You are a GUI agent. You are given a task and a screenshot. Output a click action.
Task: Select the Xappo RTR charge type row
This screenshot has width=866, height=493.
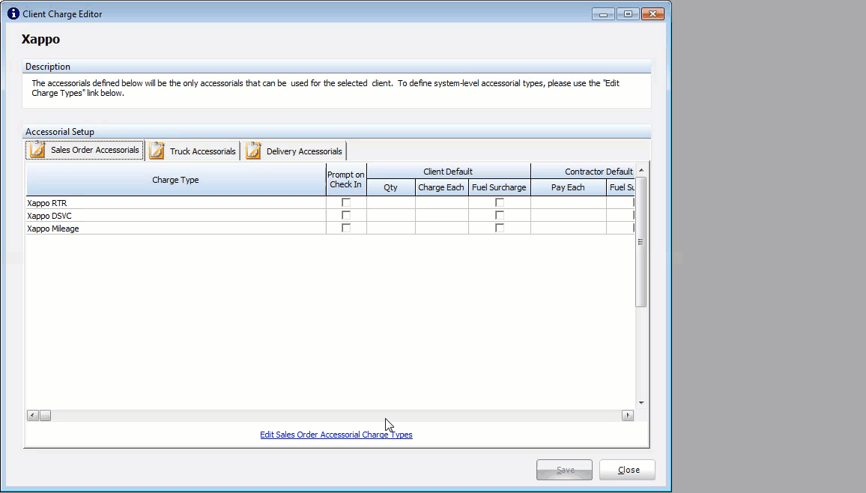pyautogui.click(x=175, y=202)
